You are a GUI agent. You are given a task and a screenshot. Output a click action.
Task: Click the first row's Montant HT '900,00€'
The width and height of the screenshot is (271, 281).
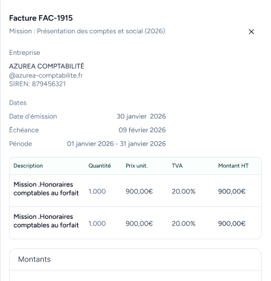click(232, 191)
